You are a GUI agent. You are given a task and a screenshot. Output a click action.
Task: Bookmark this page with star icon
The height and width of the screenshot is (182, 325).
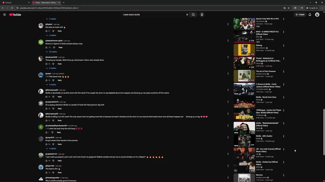[x=289, y=8]
